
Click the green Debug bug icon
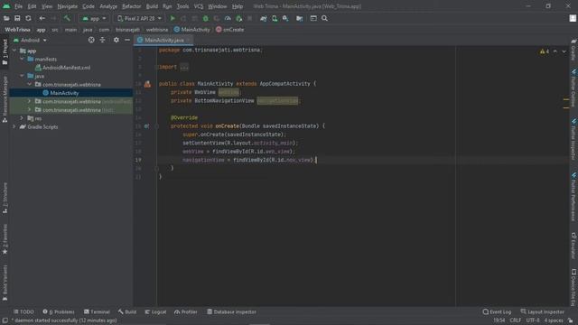click(205, 18)
